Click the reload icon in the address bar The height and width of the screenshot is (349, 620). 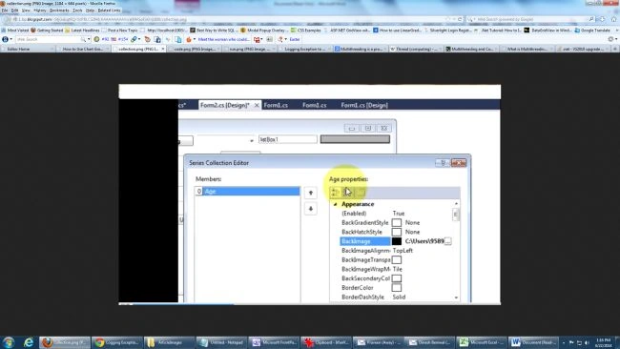[x=460, y=19]
